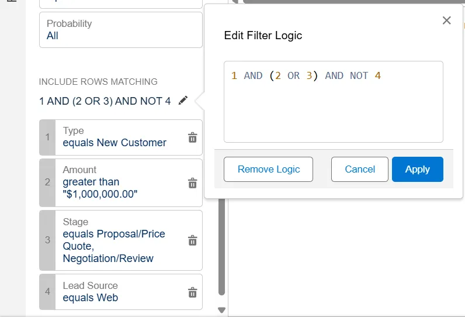Delete the Stage filter with trash icon

(192, 240)
